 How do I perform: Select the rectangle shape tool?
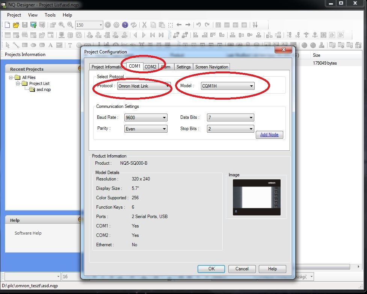24,45
